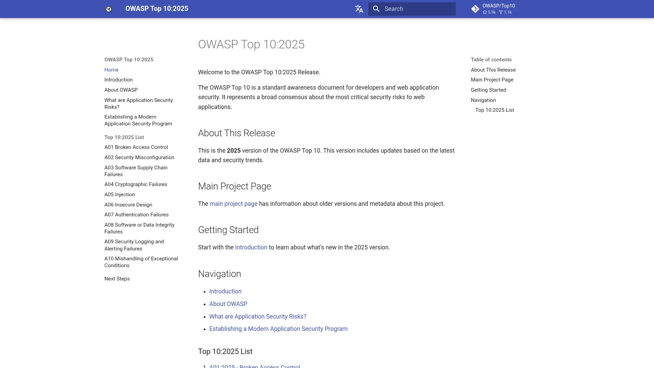This screenshot has width=654, height=368.
Task: Open A04 Cryptographic Failures in sidebar
Action: pos(136,184)
